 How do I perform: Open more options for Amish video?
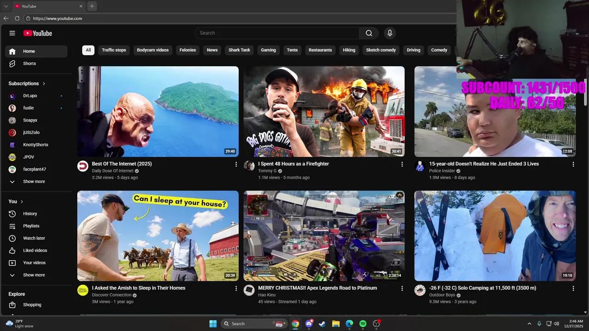click(x=236, y=288)
